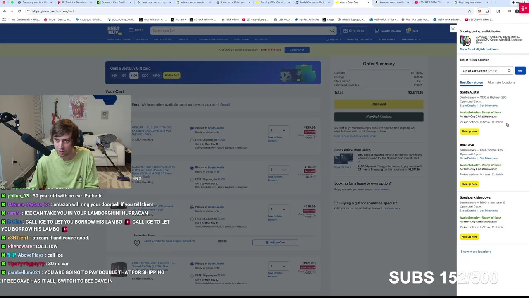Switch to the micro center austin tab
The height and width of the screenshot is (298, 529).
click(193, 2)
